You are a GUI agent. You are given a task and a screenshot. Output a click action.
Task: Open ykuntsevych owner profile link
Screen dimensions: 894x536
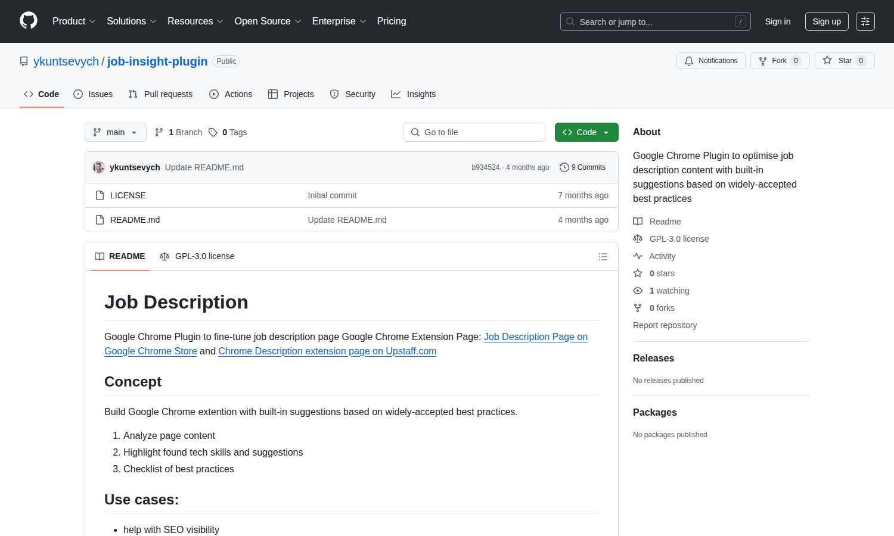(66, 61)
